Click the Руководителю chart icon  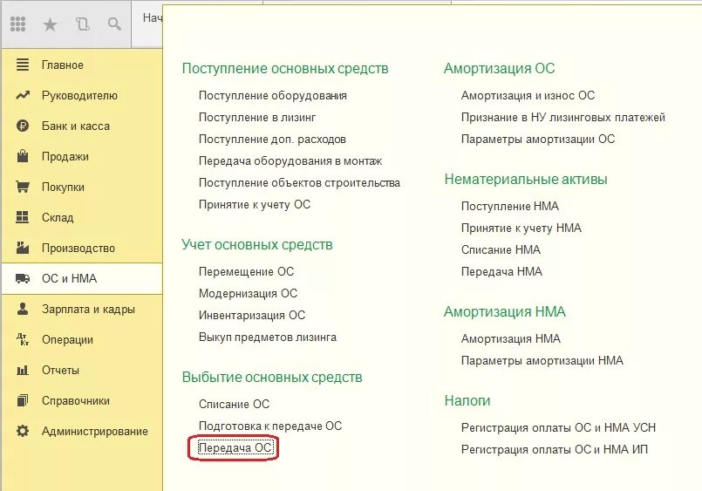[x=23, y=95]
